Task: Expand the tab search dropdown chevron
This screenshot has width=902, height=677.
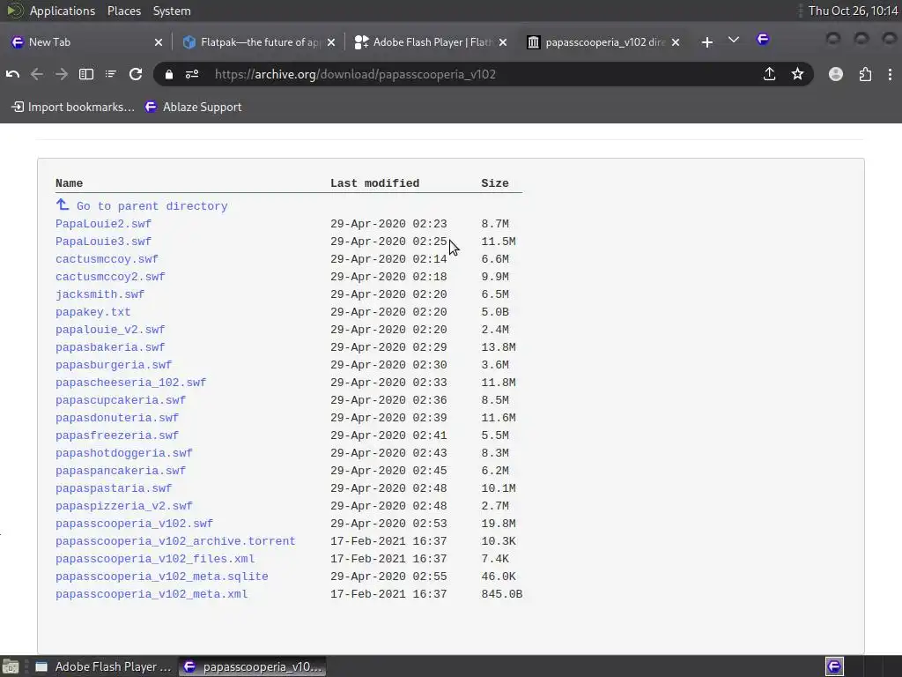Action: tap(734, 40)
